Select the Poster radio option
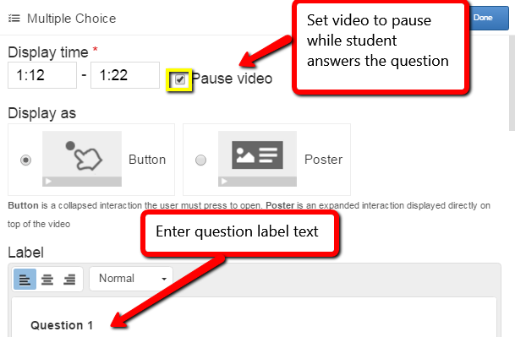The height and width of the screenshot is (337, 515). (x=200, y=160)
